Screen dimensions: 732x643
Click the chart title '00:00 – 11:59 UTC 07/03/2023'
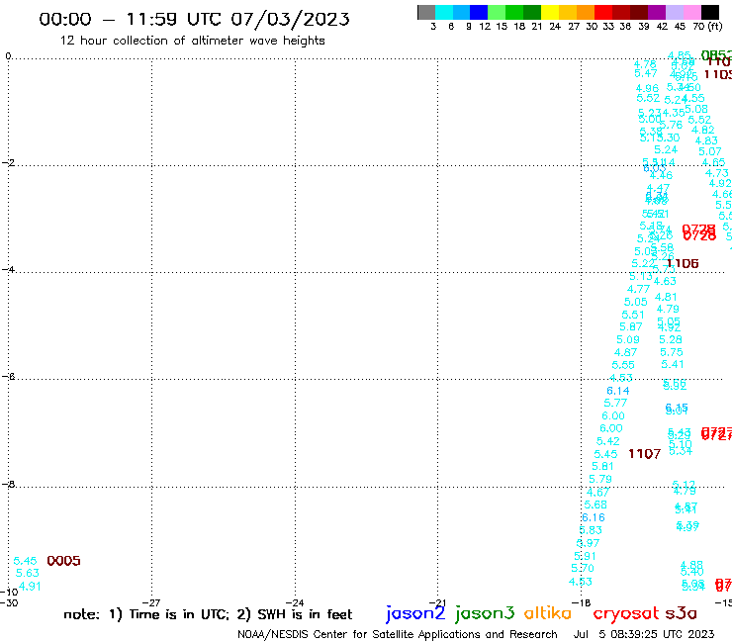(x=194, y=19)
